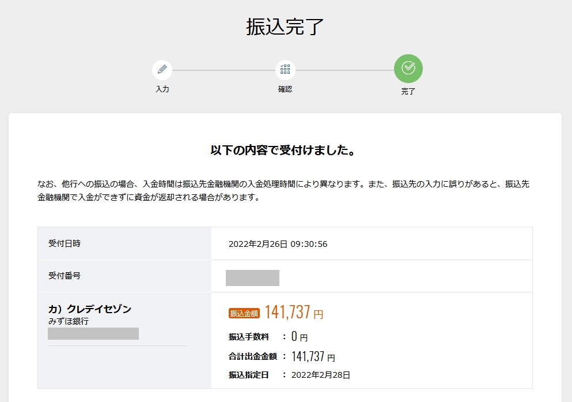Image resolution: width=572 pixels, height=402 pixels.
Task: Select the 完了 step label
Action: coord(408,91)
